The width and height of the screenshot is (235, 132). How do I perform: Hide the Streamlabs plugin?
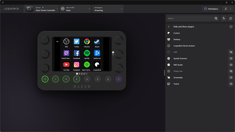231,77
